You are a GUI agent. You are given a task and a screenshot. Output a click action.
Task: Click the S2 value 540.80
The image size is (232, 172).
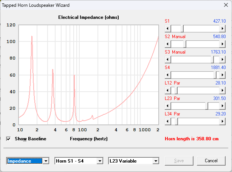[x=220, y=37]
